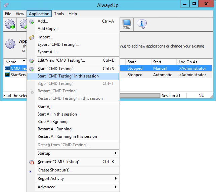The width and height of the screenshot is (216, 192).
Task: Sort by the Start column header
Action: tap(164, 62)
